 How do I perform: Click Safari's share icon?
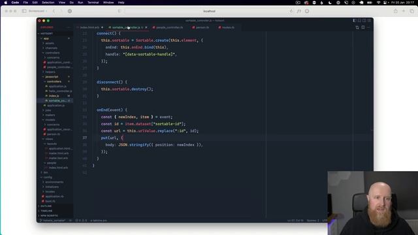[396, 11]
